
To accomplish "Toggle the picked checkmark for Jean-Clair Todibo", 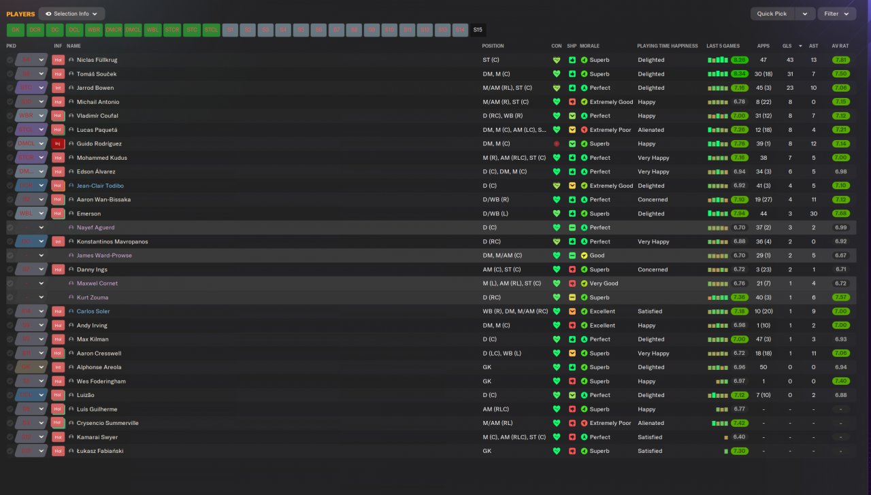I will click(x=10, y=186).
